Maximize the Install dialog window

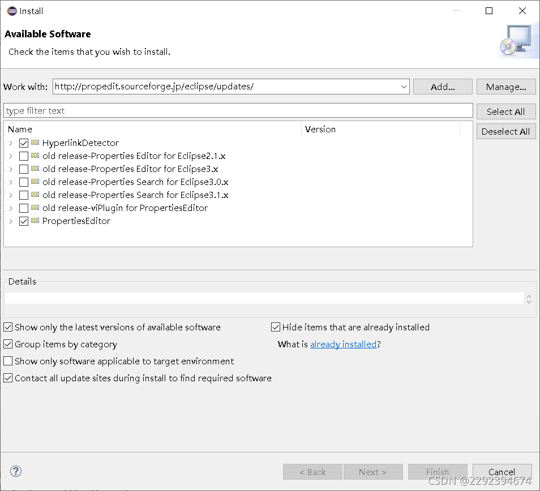pyautogui.click(x=489, y=11)
